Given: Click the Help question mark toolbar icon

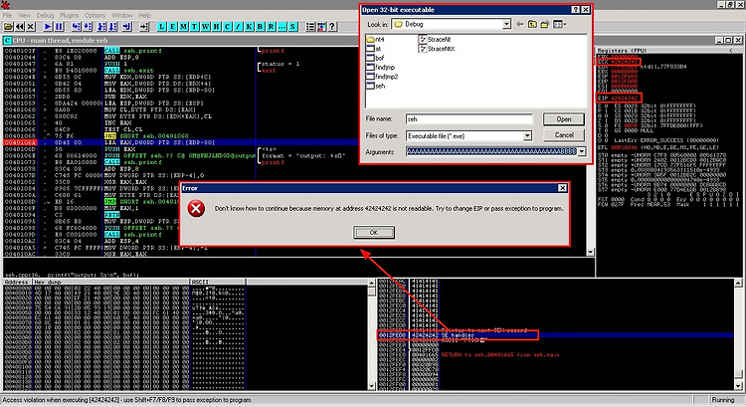Looking at the screenshot, I should tap(332, 27).
